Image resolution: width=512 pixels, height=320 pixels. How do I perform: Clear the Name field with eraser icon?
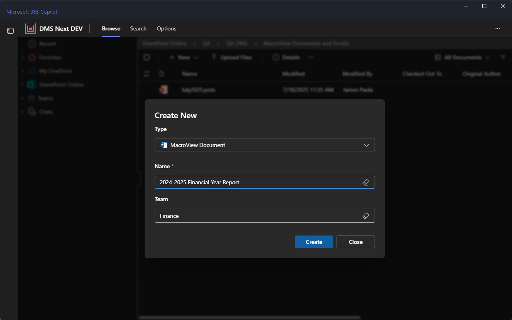pos(366,182)
